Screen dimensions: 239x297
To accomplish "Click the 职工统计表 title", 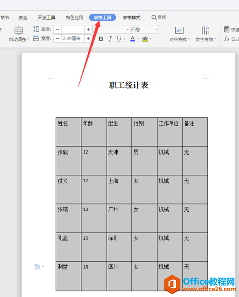I will pyautogui.click(x=129, y=85).
